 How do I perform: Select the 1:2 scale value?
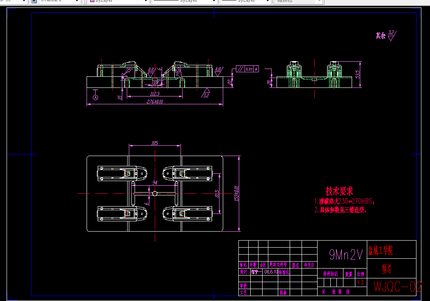click(x=360, y=283)
